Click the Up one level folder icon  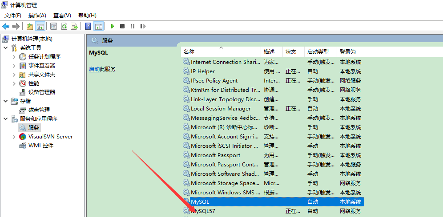point(30,26)
